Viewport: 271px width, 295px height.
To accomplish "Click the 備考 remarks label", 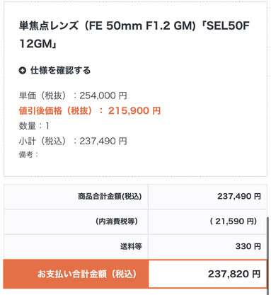I will (28, 155).
